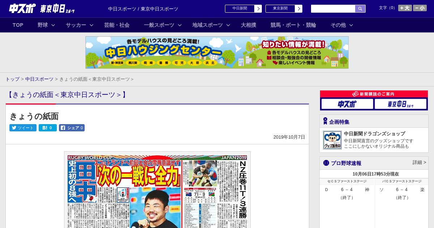434x228 pixels.
Task: Open 中日新聞ドラゴンズショップ link
Action: (374, 134)
